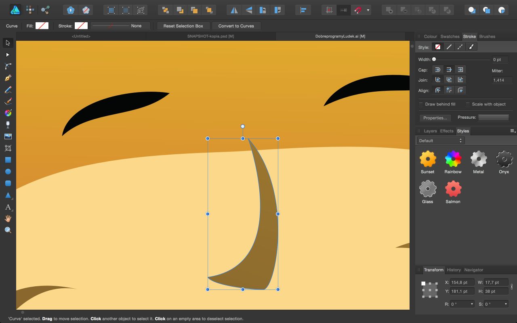The width and height of the screenshot is (517, 323).
Task: Click the Flip Horizontal toolbar icon
Action: pyautogui.click(x=234, y=10)
